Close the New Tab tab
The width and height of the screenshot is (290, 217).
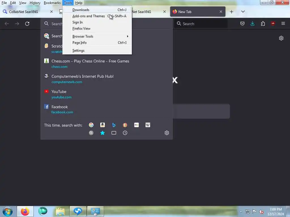click(x=221, y=12)
